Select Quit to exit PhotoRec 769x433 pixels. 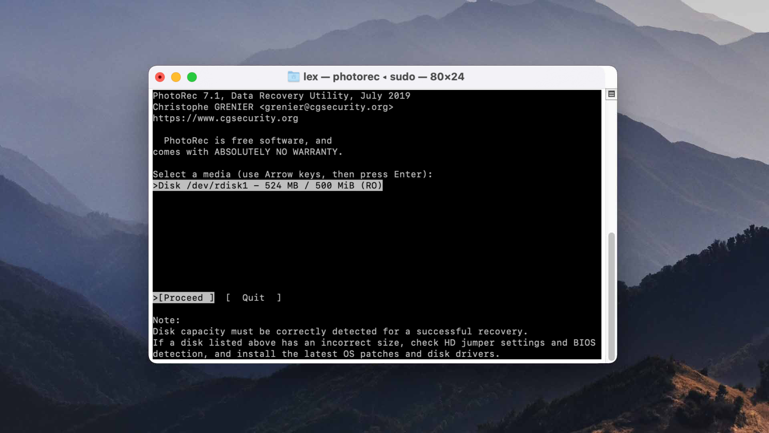click(x=253, y=297)
